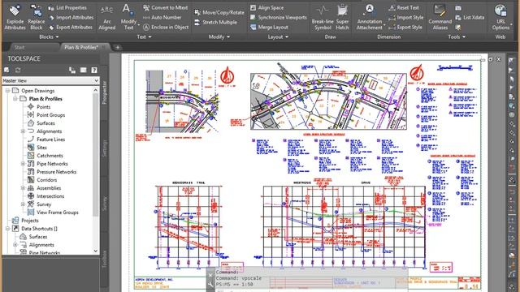
Task: Open the Command Aliases editor
Action: (x=440, y=17)
